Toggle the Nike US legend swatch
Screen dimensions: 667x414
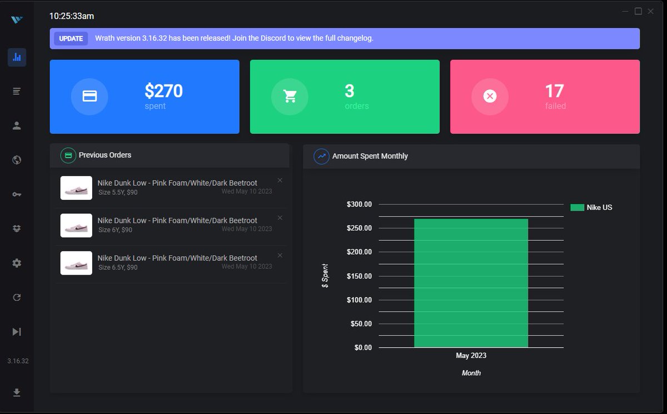[x=577, y=208]
